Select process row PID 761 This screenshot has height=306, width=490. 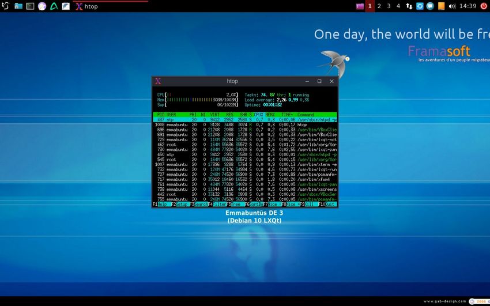pos(245,184)
